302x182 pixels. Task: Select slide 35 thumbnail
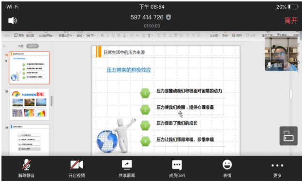click(29, 68)
